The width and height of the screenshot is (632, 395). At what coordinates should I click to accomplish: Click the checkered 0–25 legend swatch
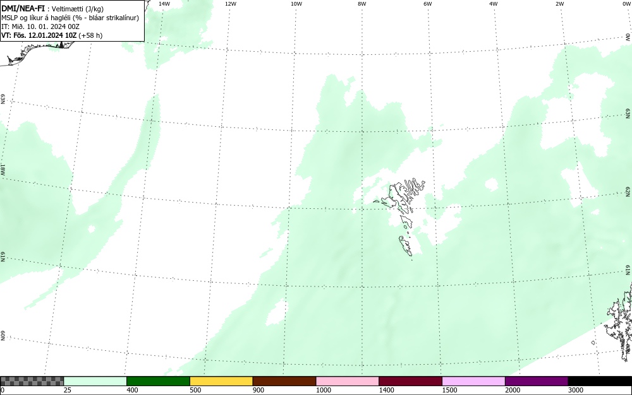32,381
